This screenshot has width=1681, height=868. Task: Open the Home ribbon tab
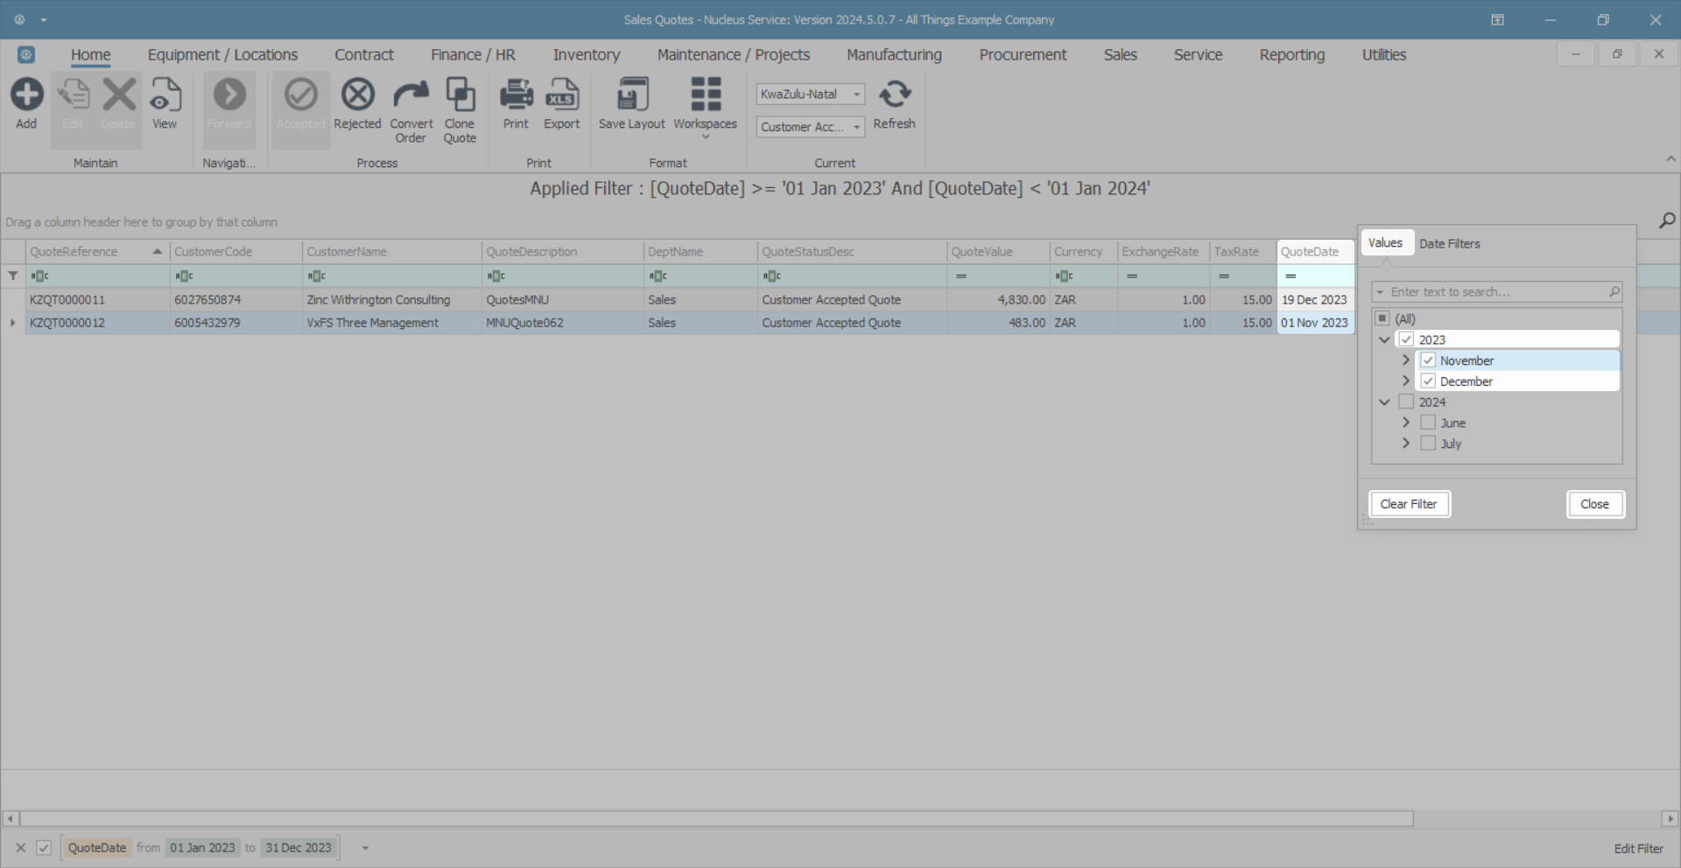(x=91, y=54)
